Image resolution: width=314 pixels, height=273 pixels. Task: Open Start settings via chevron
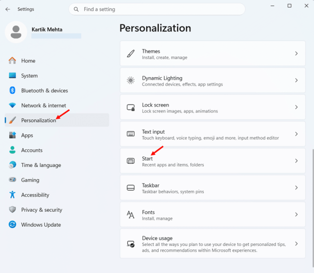(x=297, y=161)
